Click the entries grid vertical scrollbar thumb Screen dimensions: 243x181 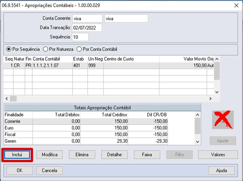[x=217, y=71]
